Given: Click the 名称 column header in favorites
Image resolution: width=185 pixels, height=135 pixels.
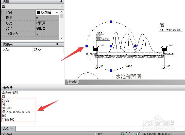Looking at the screenshot, I should (6, 50).
